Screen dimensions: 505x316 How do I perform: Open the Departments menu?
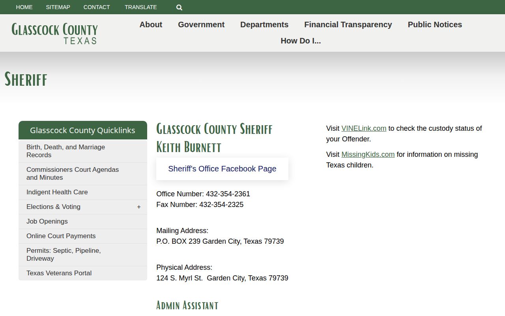264,24
